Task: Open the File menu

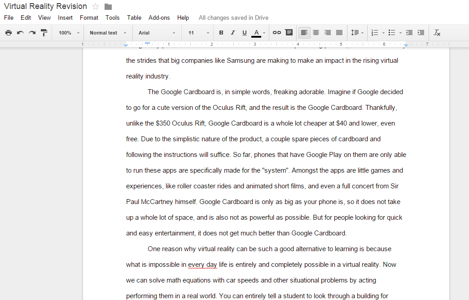Action: click(9, 17)
